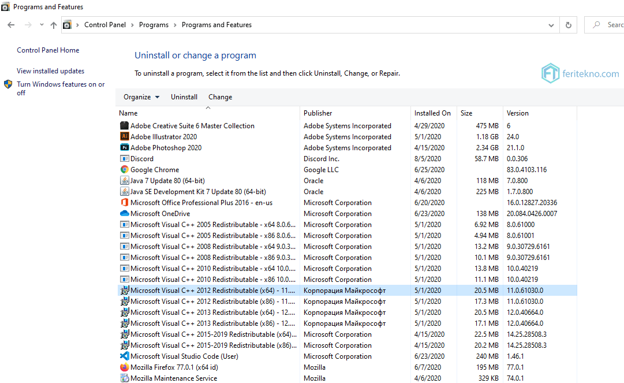Refresh the Programs and Features list
Image resolution: width=624 pixels, height=383 pixels.
(568, 25)
